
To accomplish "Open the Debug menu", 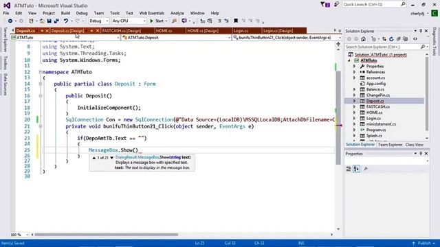I will (x=82, y=13).
